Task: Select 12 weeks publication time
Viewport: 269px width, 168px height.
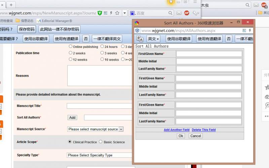Action: pyautogui.click(x=71, y=60)
